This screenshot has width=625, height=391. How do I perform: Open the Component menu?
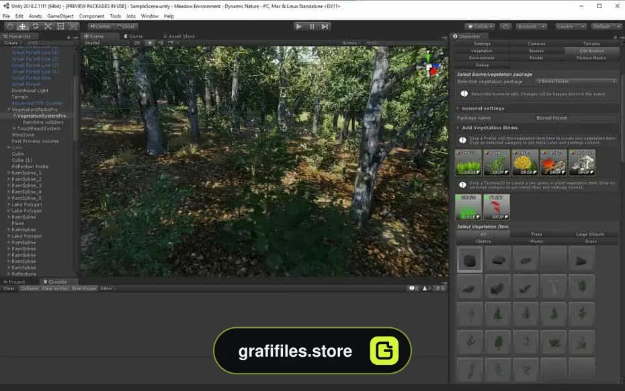point(91,16)
